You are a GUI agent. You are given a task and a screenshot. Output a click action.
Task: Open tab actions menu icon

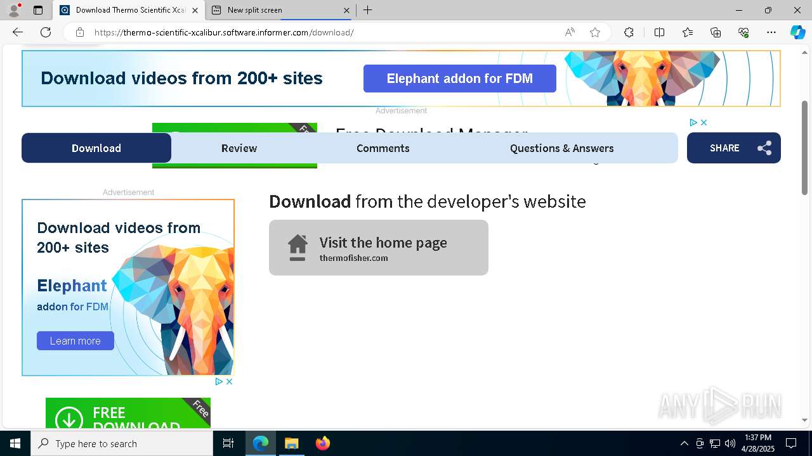(x=38, y=9)
